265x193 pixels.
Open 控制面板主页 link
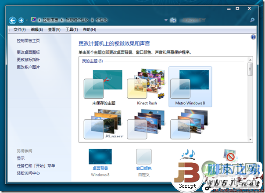pos(28,41)
